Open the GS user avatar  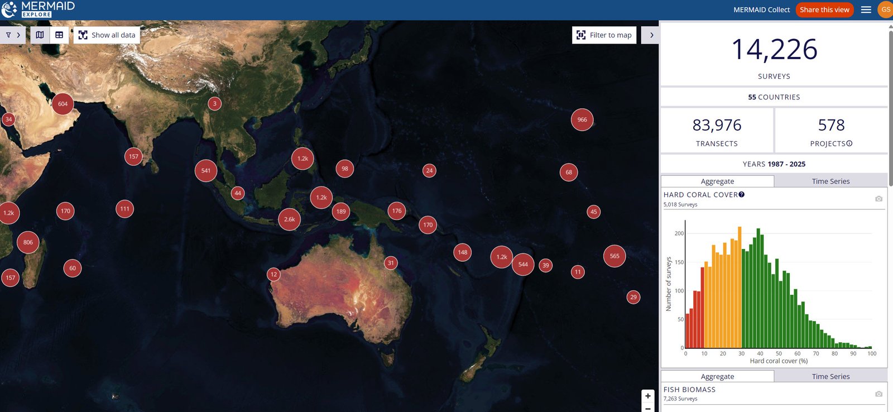tap(886, 9)
